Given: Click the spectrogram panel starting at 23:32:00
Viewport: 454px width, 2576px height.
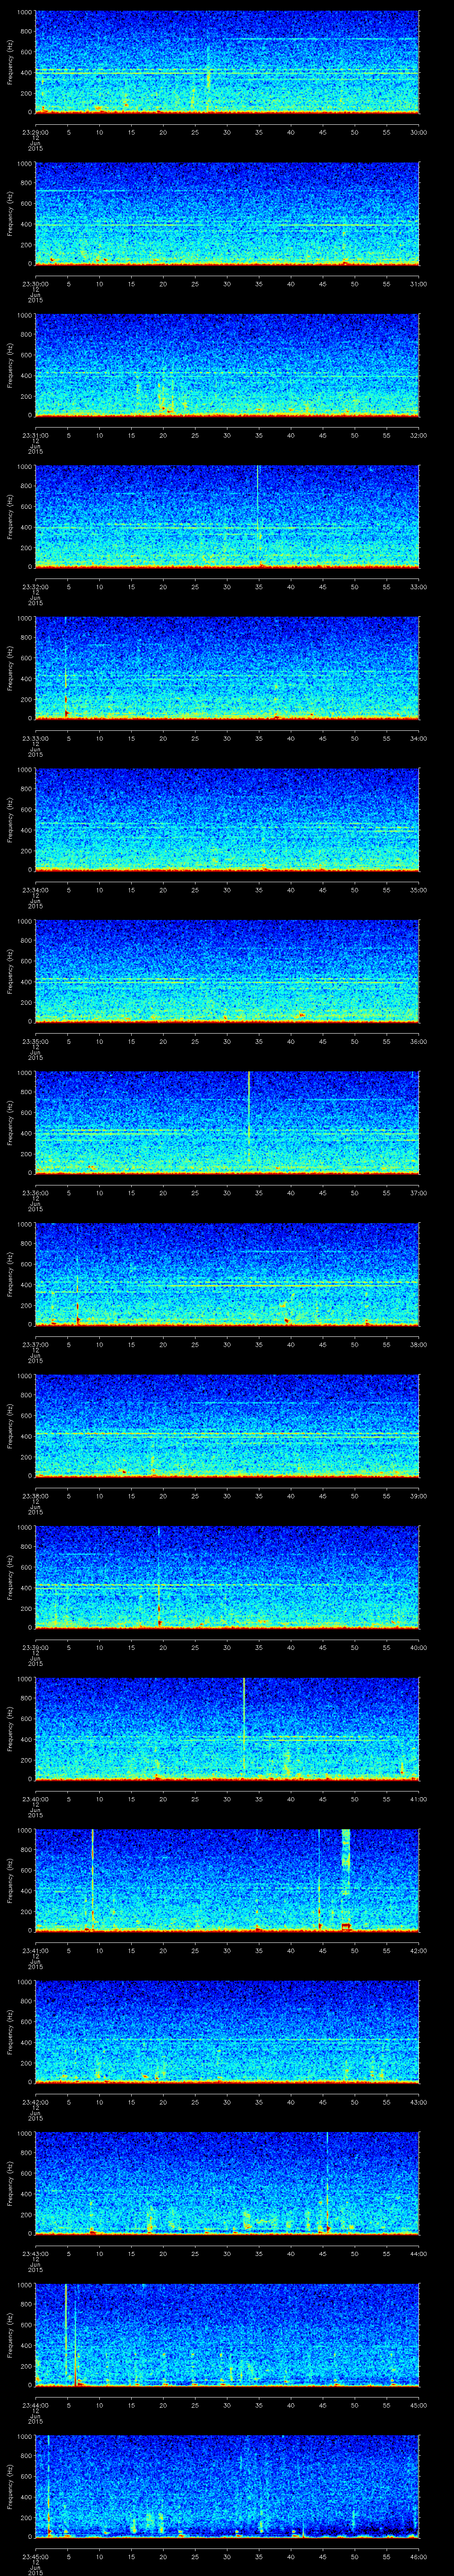Looking at the screenshot, I should click(x=227, y=516).
